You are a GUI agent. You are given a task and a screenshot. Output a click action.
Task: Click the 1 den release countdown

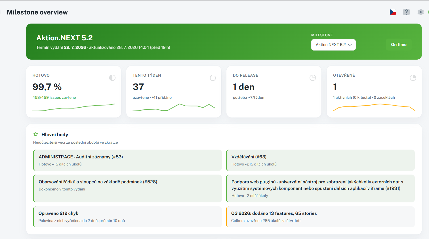coord(244,87)
